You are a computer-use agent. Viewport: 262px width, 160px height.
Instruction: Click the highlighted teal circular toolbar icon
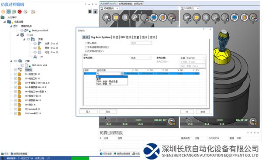pyautogui.click(x=9, y=11)
